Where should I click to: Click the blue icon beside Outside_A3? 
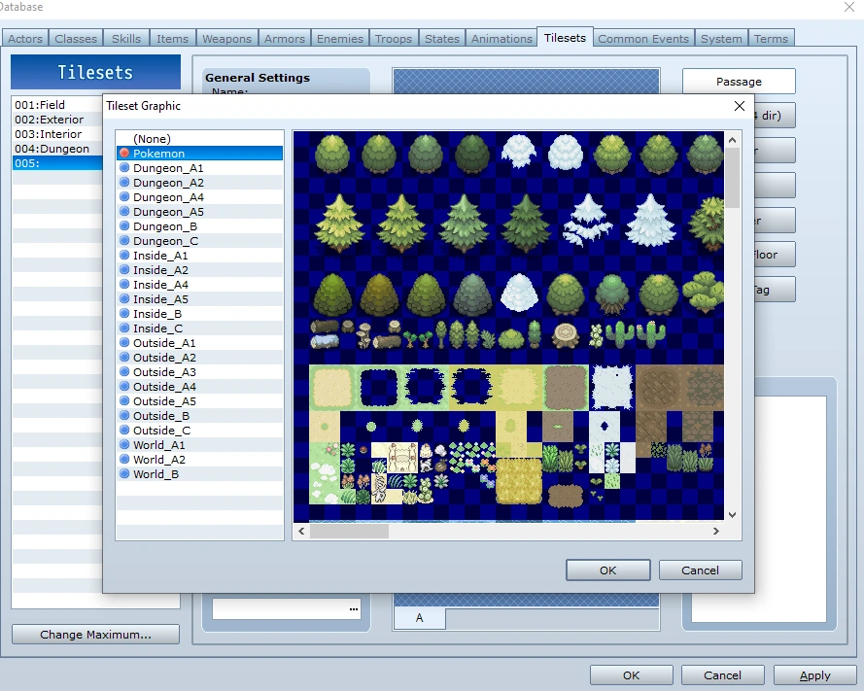tap(124, 372)
